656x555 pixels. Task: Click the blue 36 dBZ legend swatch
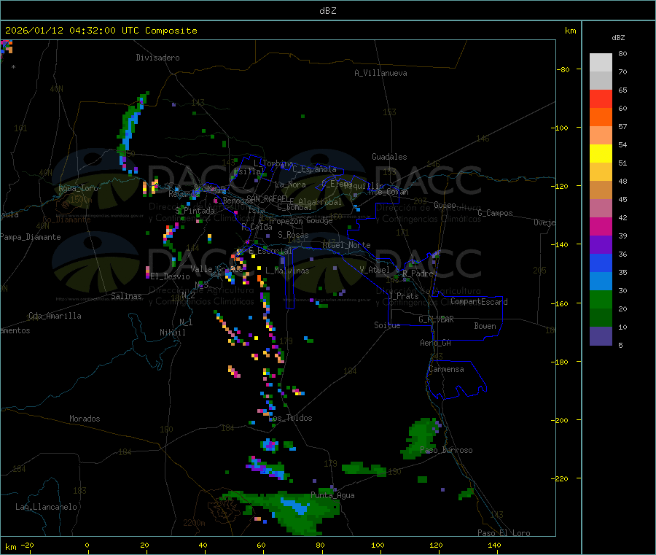[601, 263]
